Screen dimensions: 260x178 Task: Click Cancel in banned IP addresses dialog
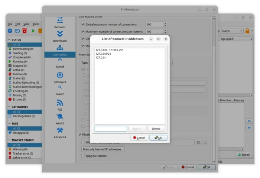point(139,138)
